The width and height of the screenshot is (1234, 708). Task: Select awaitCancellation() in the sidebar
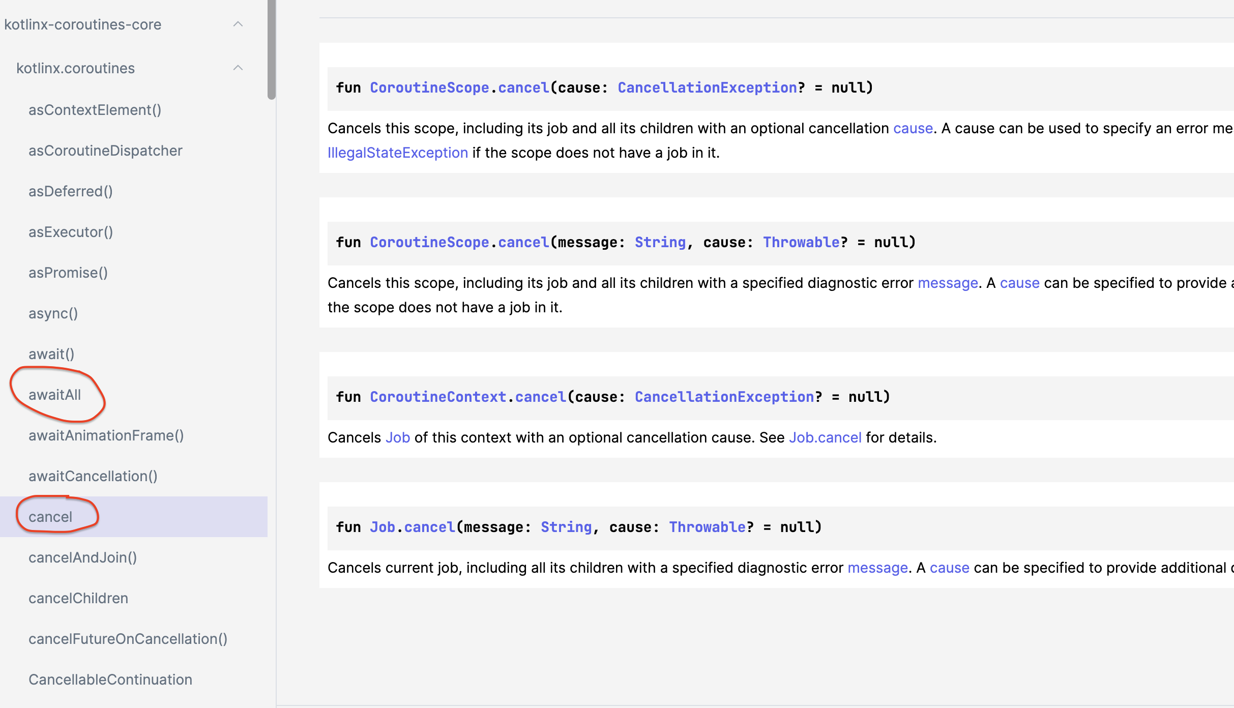(93, 476)
